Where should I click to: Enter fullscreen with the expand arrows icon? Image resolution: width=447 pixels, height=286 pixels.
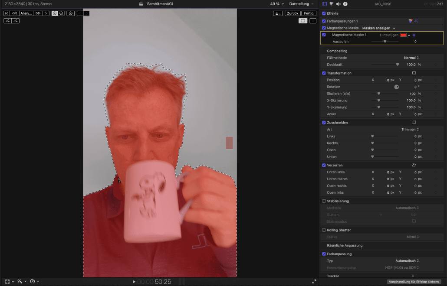click(x=314, y=282)
